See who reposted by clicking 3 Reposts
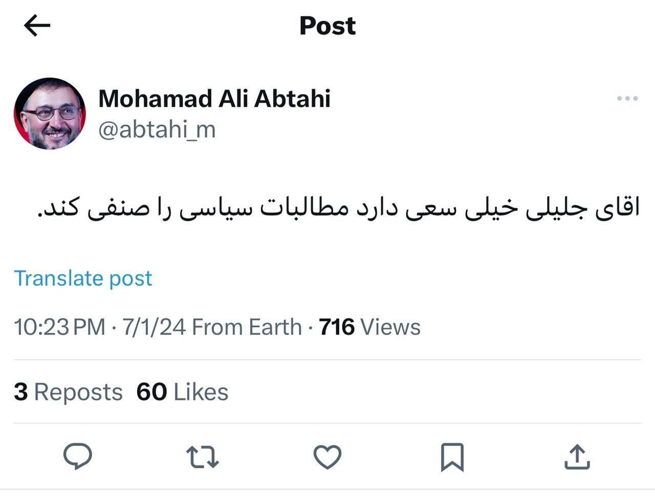 pyautogui.click(x=68, y=392)
